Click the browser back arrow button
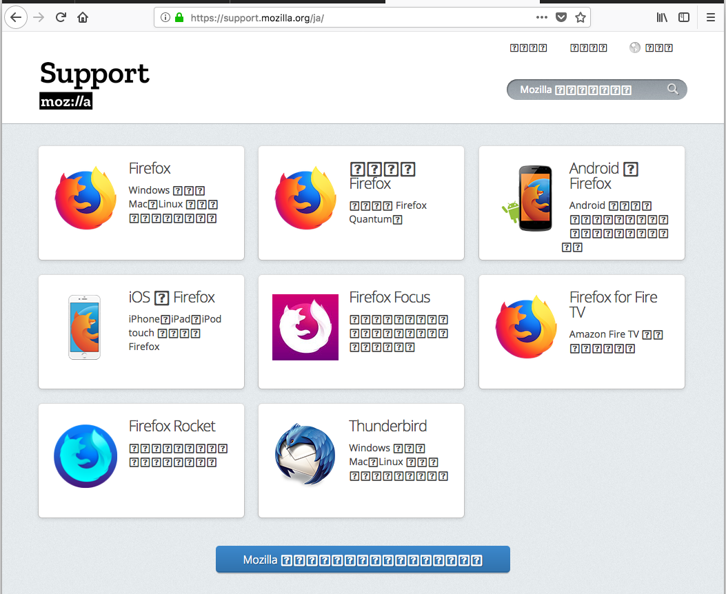 pyautogui.click(x=15, y=17)
